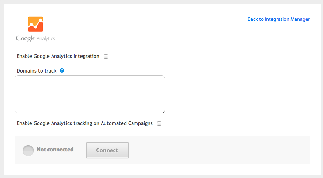Click the orange Google Analytics chart logo
This screenshot has width=323, height=178.
tap(36, 24)
